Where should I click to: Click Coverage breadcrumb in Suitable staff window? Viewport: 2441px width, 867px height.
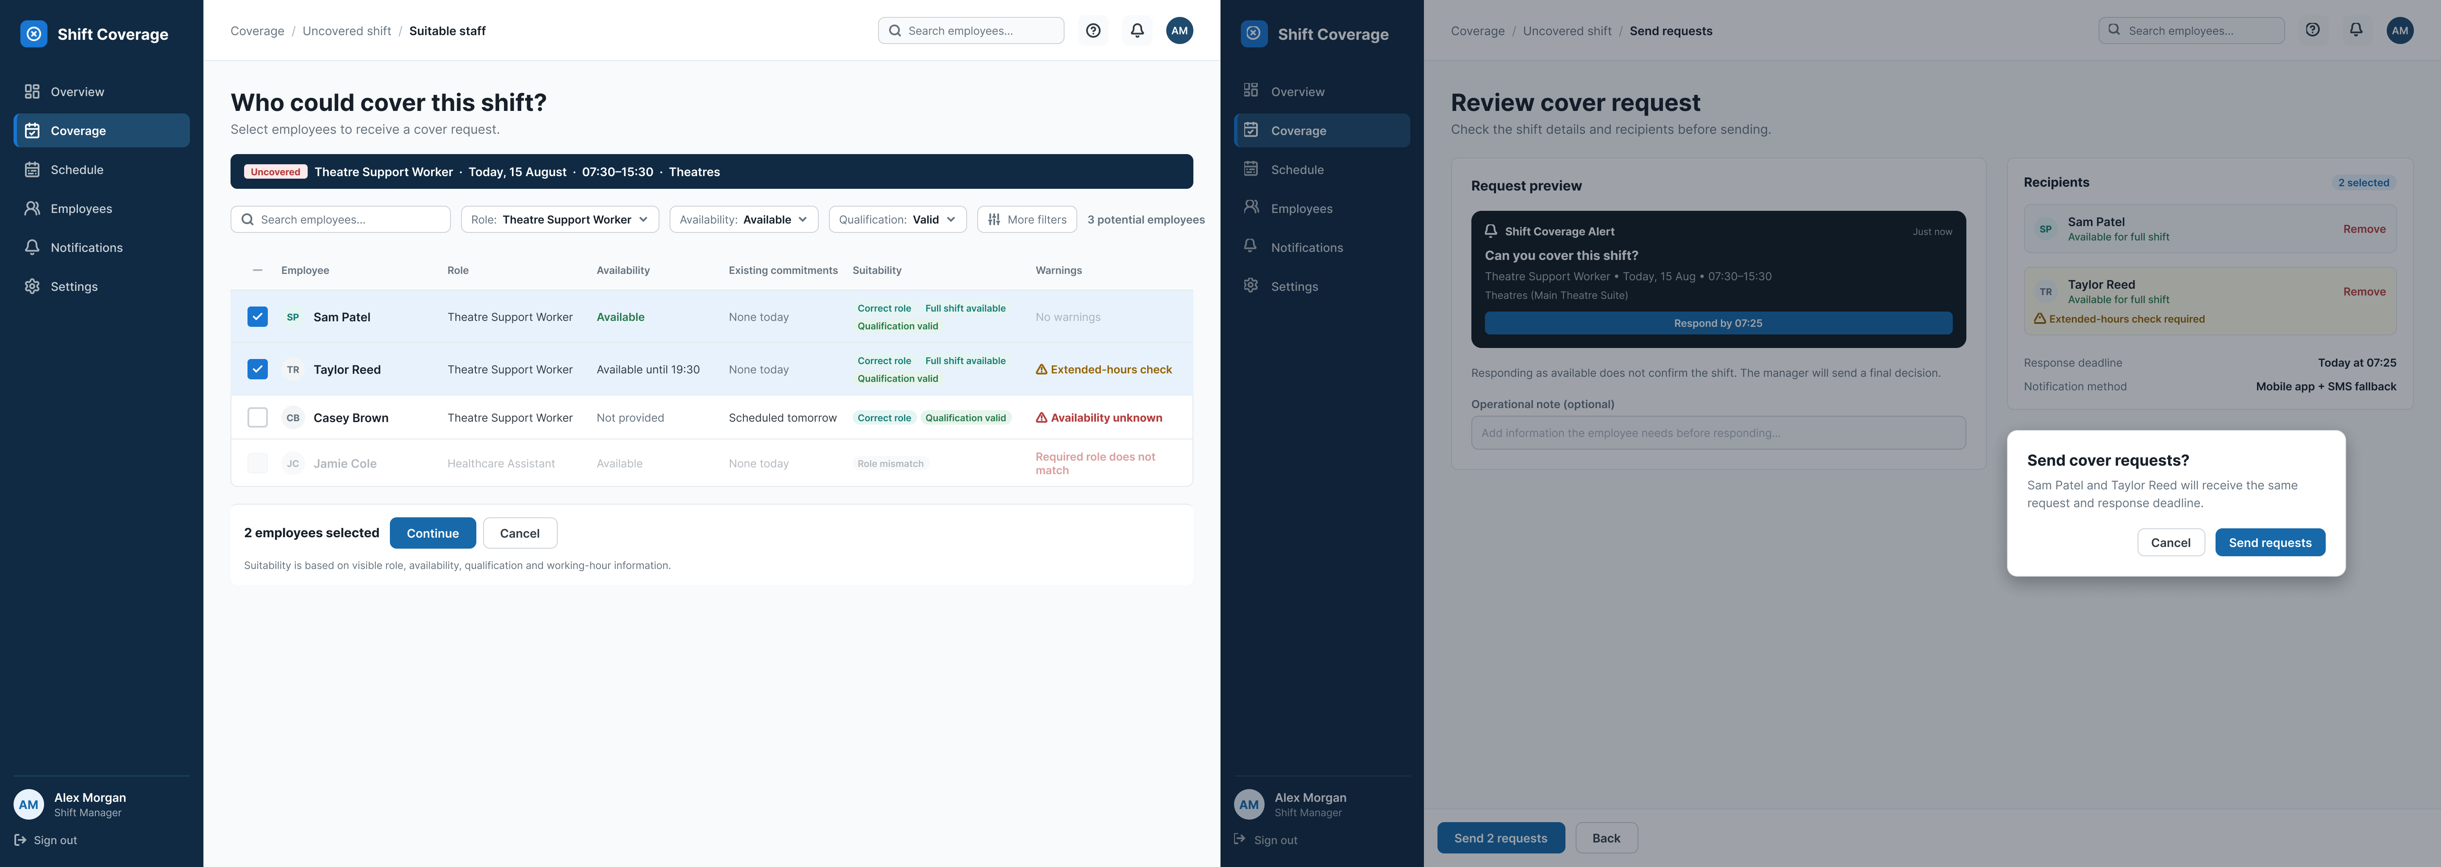pos(257,30)
